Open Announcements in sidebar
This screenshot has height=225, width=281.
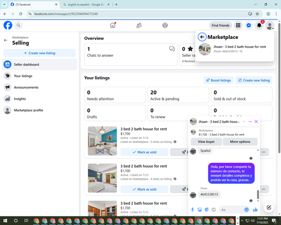pyautogui.click(x=39, y=87)
